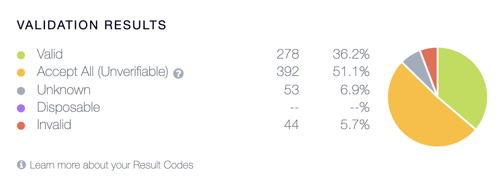The height and width of the screenshot is (185, 501).
Task: Click the info icon beside Learn more
Action: [22, 165]
